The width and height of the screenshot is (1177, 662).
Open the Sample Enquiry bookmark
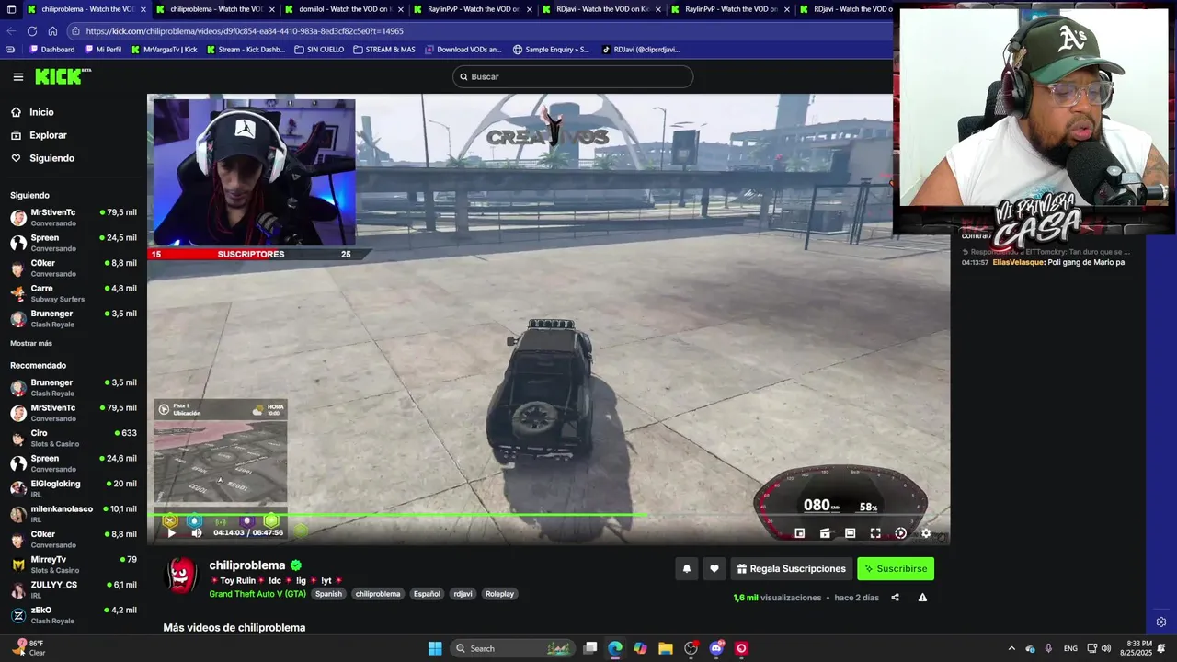551,50
